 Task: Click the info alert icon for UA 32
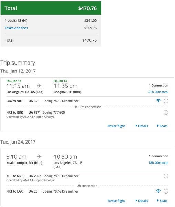(166, 101)
